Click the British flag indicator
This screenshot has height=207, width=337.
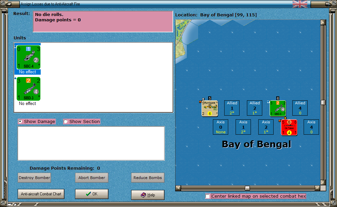(x=300, y=4)
